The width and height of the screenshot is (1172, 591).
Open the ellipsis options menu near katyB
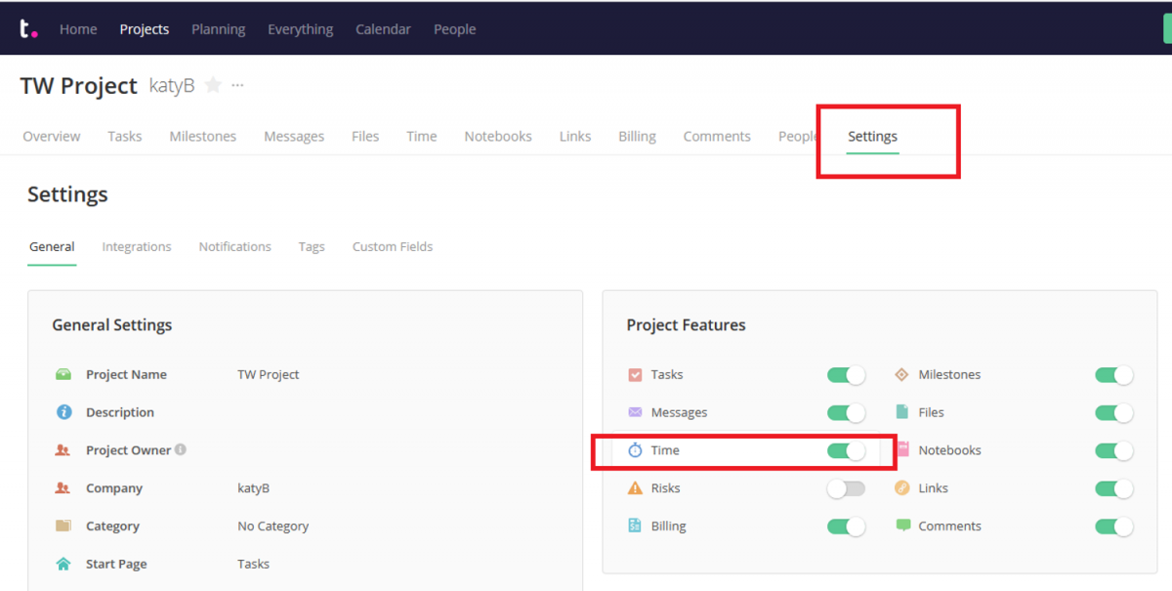pos(236,85)
